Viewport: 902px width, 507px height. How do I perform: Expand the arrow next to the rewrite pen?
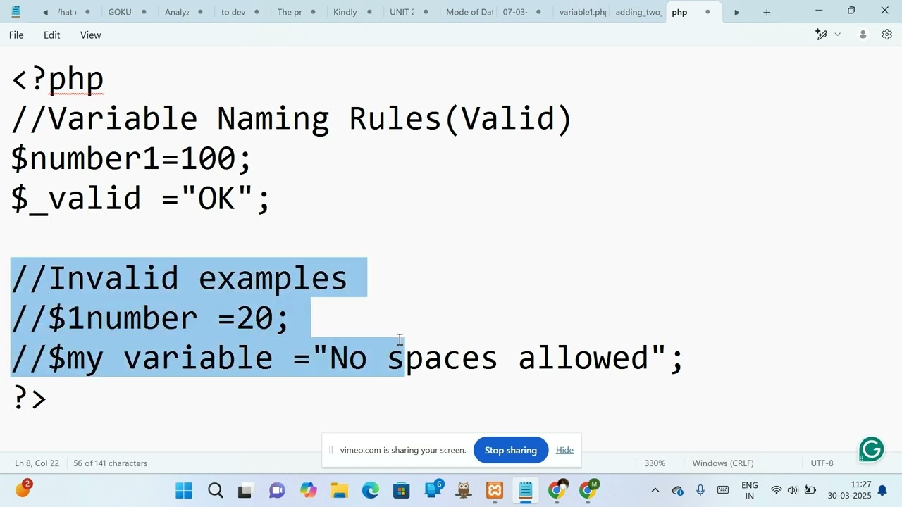click(x=838, y=35)
